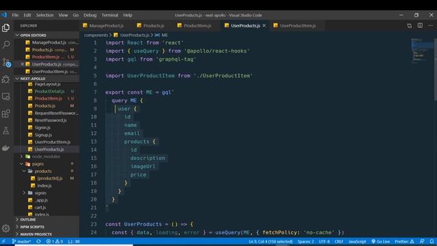
Task: Click the feedback icon in status bar
Action: click(x=422, y=241)
